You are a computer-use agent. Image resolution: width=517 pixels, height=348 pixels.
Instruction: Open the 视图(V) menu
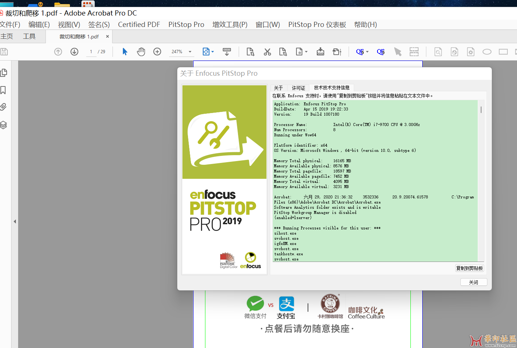[x=69, y=24]
